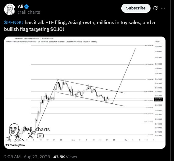Click the cartoon face watermark on the chart

(x=14, y=132)
